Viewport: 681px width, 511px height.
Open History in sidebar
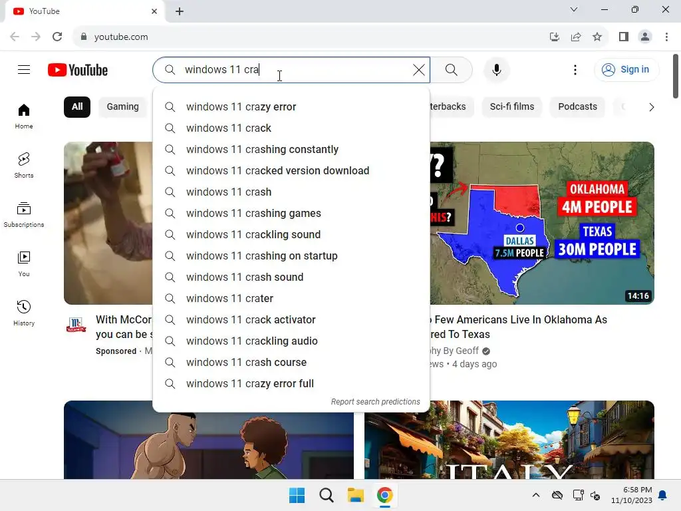click(x=24, y=313)
